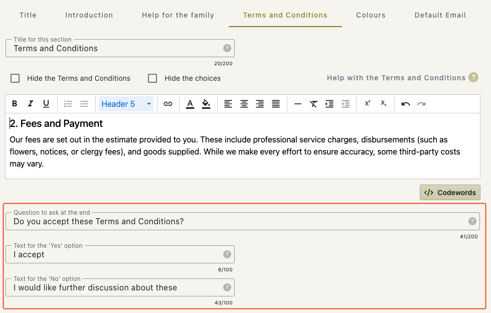The width and height of the screenshot is (491, 313).
Task: Redo the last edit
Action: pos(421,104)
